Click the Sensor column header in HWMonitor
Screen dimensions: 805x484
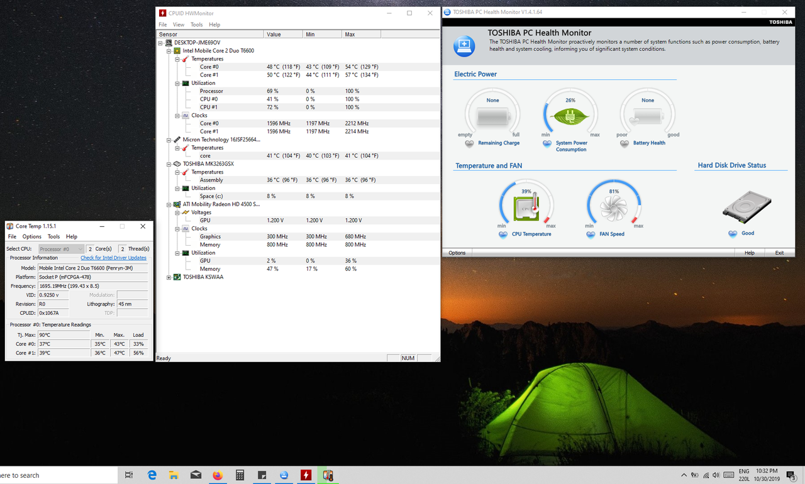coord(210,34)
